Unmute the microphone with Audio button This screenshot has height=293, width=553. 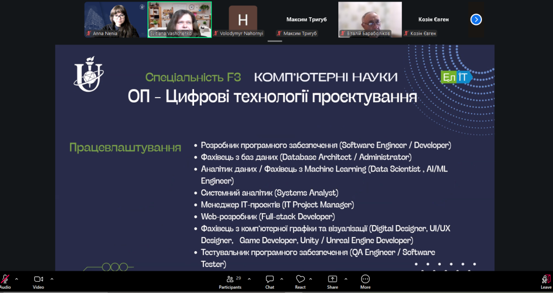click(5, 280)
